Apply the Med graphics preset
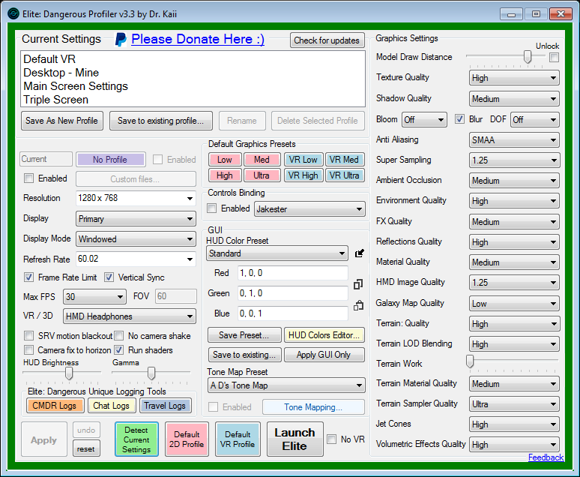The width and height of the screenshot is (580, 477). (262, 160)
